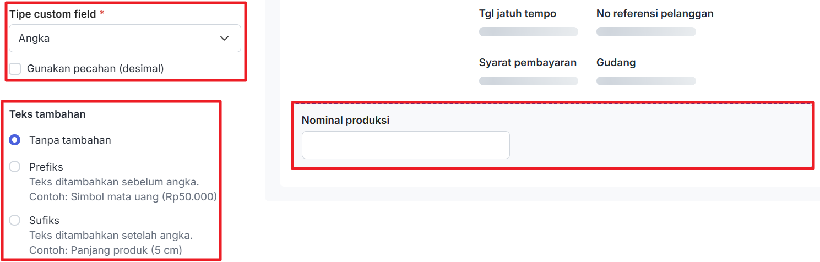Enable the Gunakan pecahan (desimal) checkbox

15,69
